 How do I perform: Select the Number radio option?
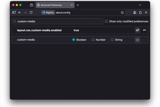93,40
